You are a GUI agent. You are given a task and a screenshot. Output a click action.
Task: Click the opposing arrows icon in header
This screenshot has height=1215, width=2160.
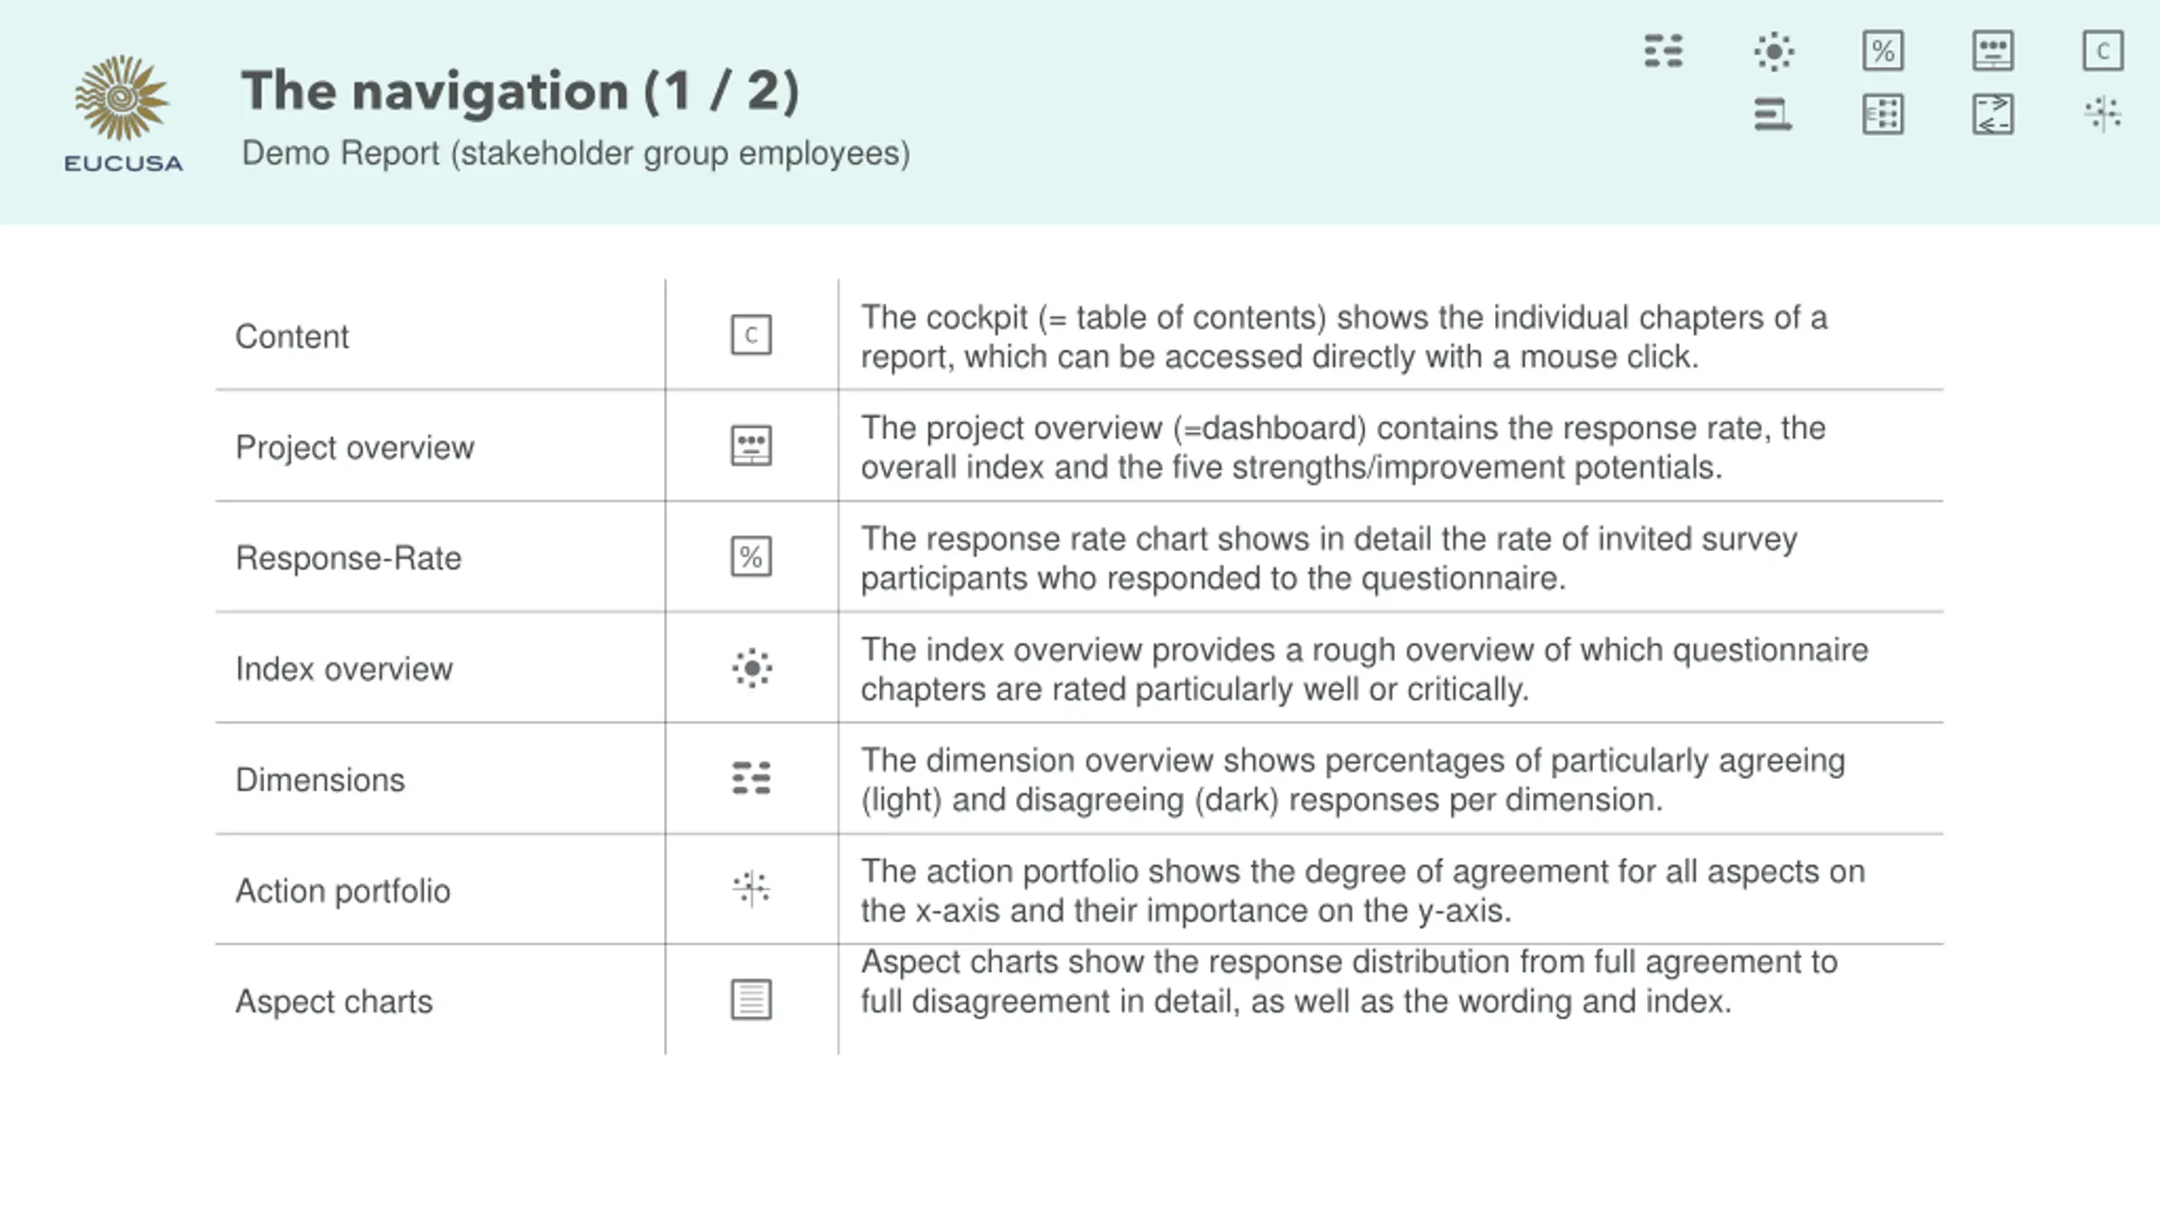click(1993, 114)
